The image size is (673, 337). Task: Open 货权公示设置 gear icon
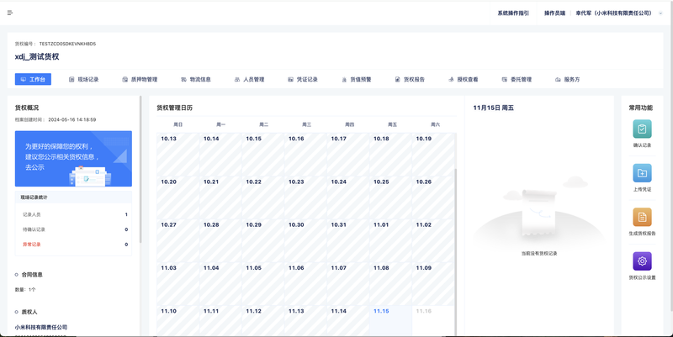[x=642, y=261]
